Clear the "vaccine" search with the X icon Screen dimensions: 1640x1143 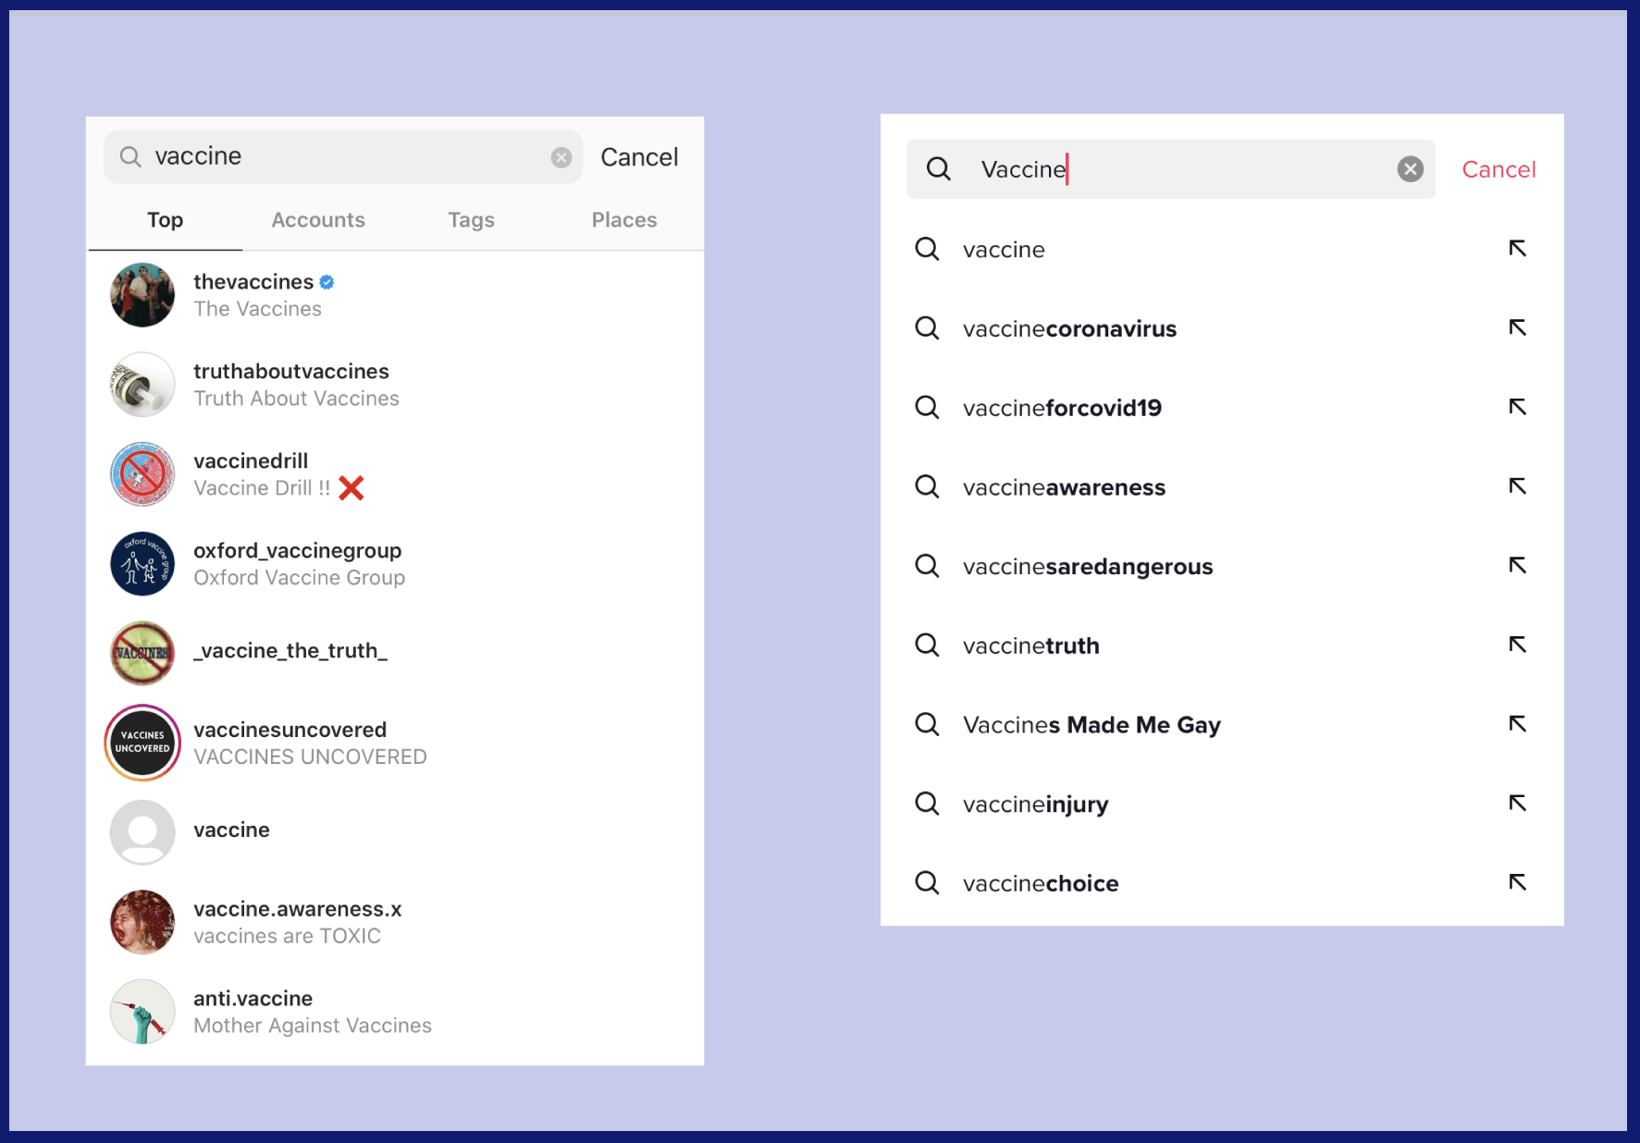click(561, 156)
